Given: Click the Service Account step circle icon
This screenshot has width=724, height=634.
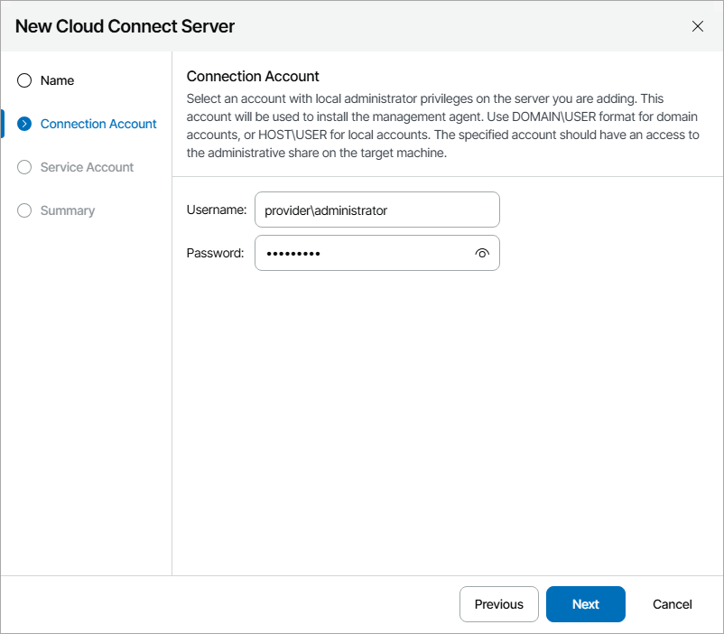Looking at the screenshot, I should pyautogui.click(x=23, y=167).
